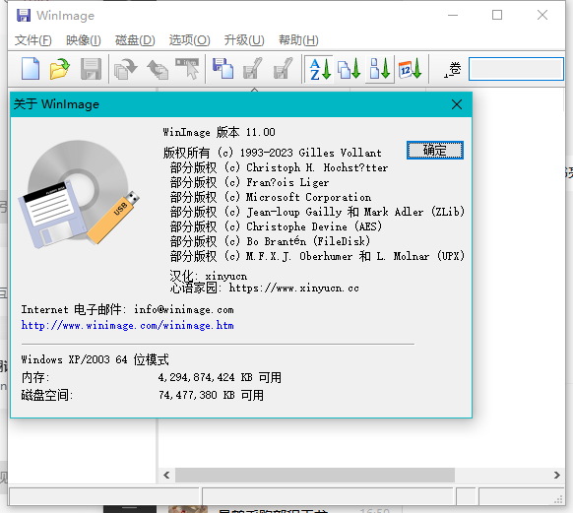Sort files by name A-Z

pyautogui.click(x=320, y=69)
